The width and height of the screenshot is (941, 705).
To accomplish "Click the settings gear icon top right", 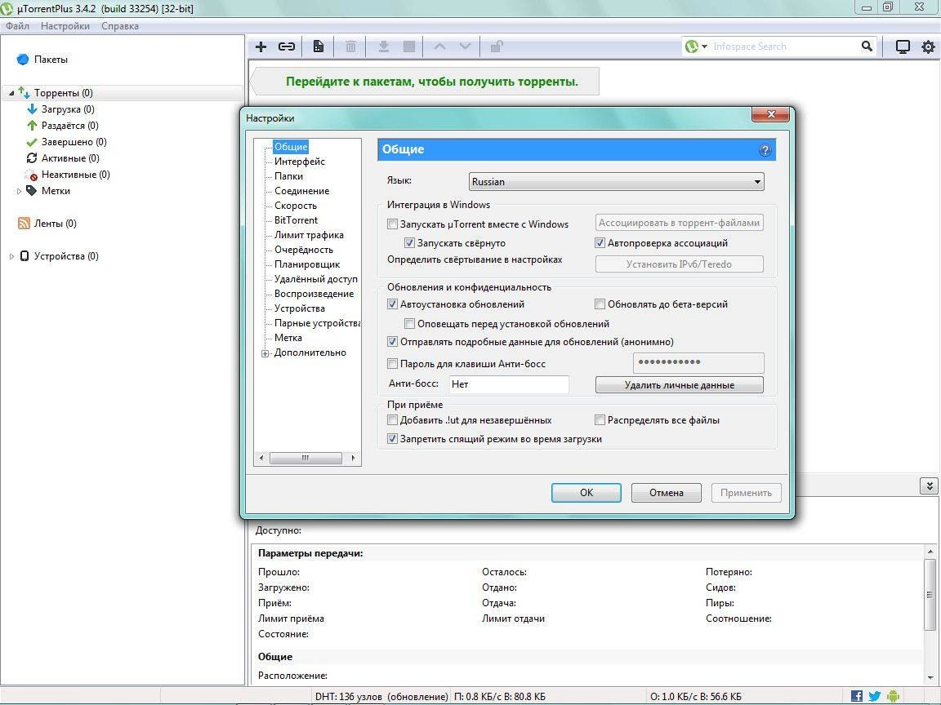I will [x=927, y=47].
